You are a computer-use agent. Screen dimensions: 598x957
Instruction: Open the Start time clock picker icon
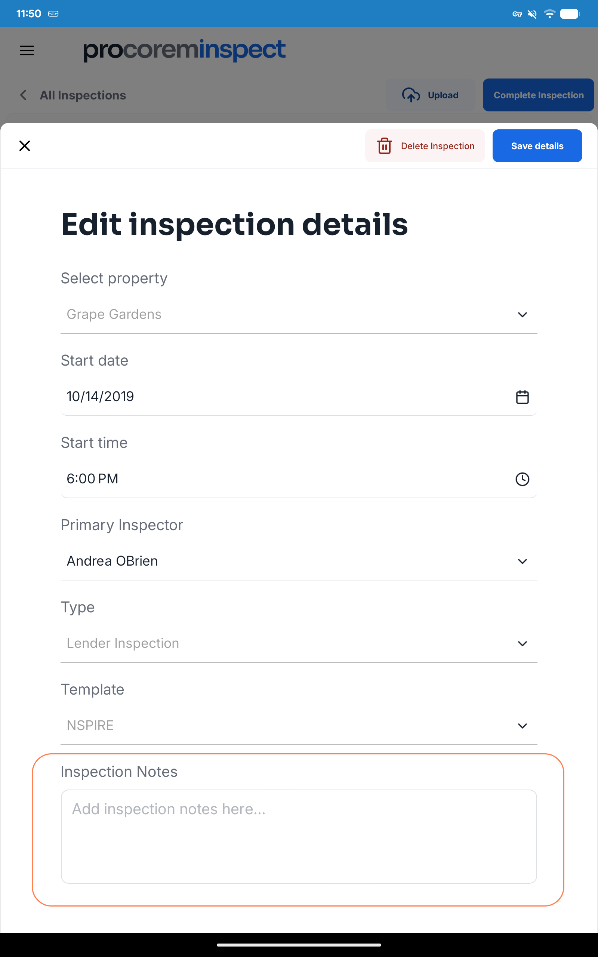522,479
